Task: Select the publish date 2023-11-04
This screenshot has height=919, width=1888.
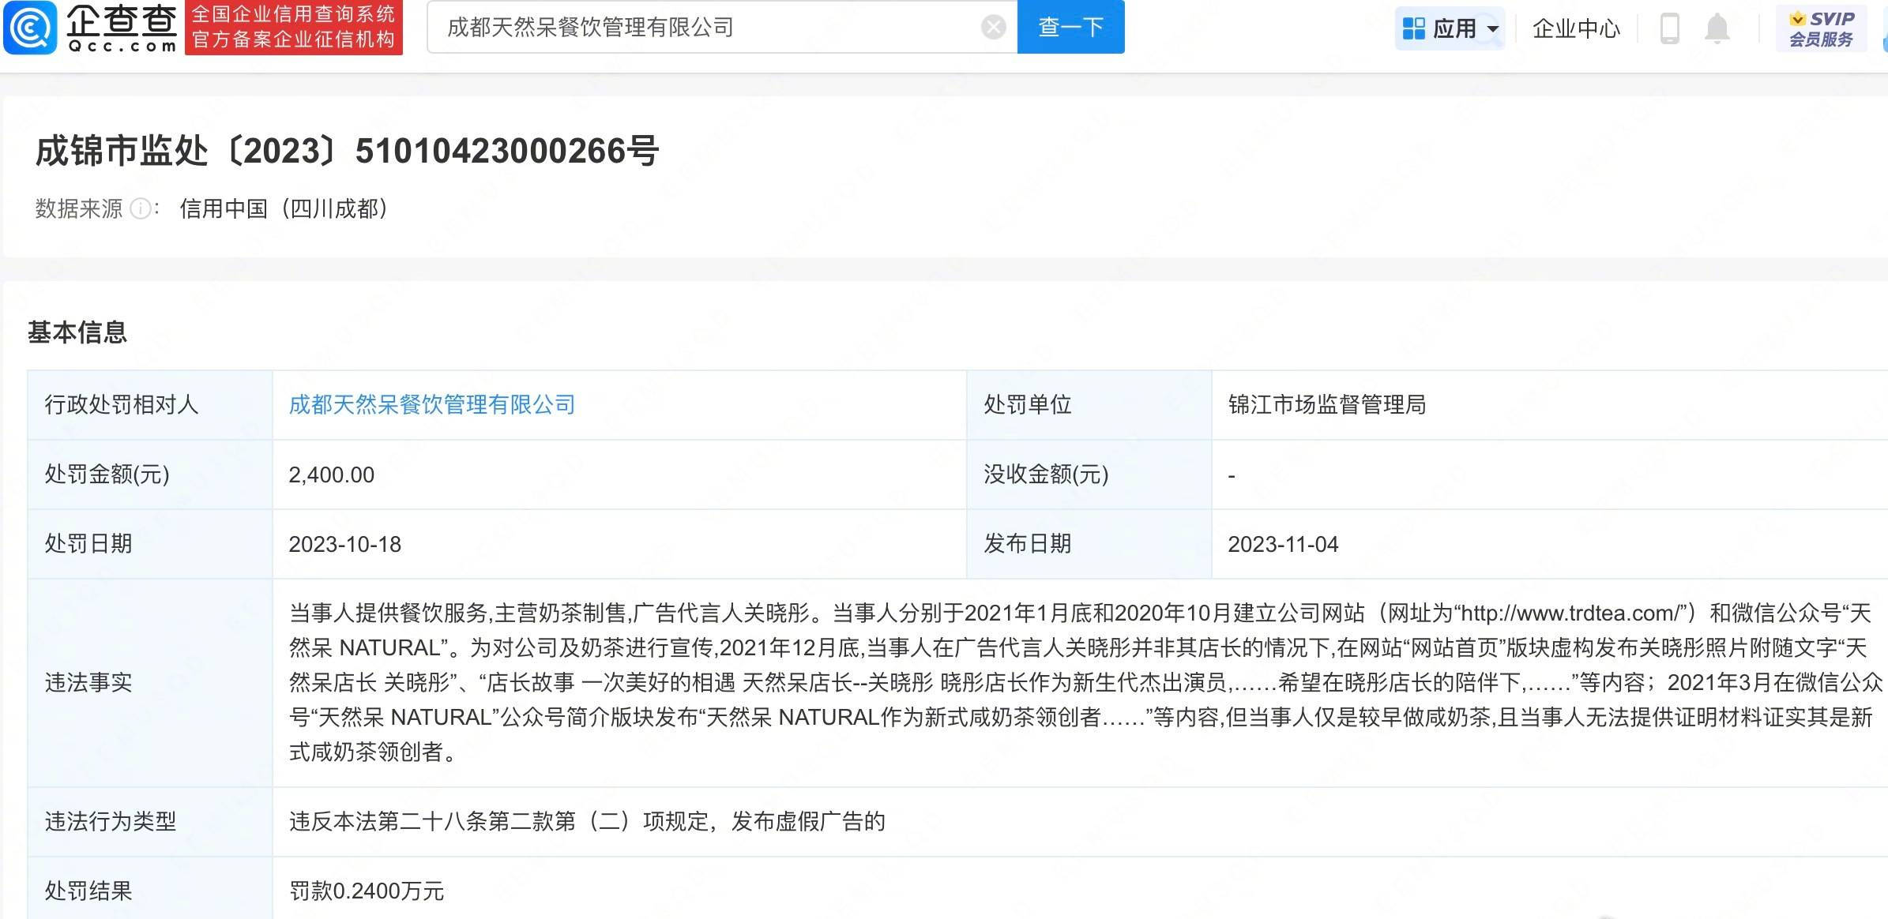Action: pos(1283,544)
